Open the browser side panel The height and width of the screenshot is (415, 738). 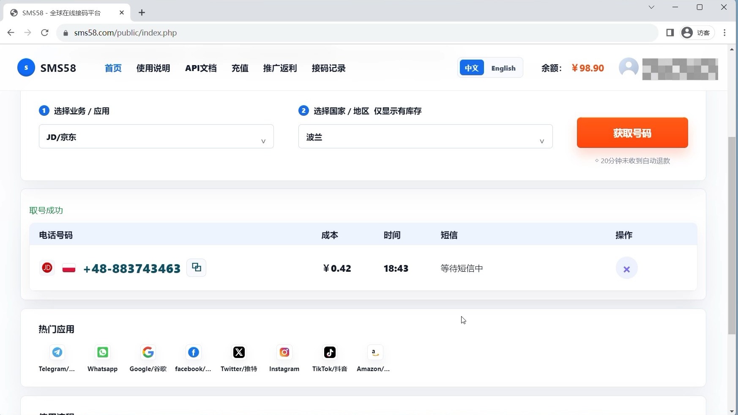coord(670,33)
